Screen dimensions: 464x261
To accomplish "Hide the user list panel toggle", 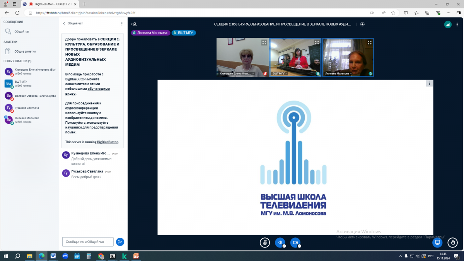I will pos(134,24).
